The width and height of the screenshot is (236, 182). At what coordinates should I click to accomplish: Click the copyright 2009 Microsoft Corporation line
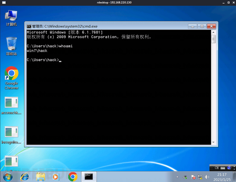tap(89, 37)
